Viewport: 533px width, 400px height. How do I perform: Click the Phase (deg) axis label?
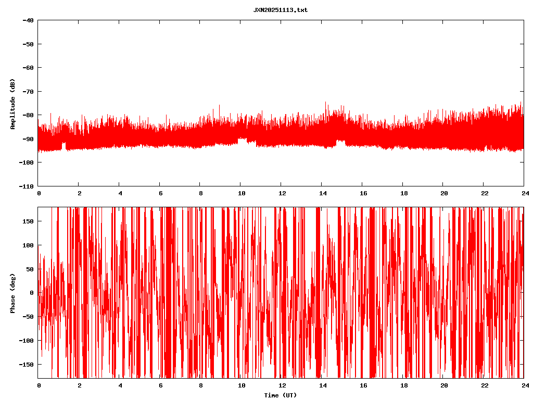pos(12,293)
